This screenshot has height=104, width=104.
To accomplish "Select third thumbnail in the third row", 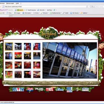I will [x=27, y=65].
